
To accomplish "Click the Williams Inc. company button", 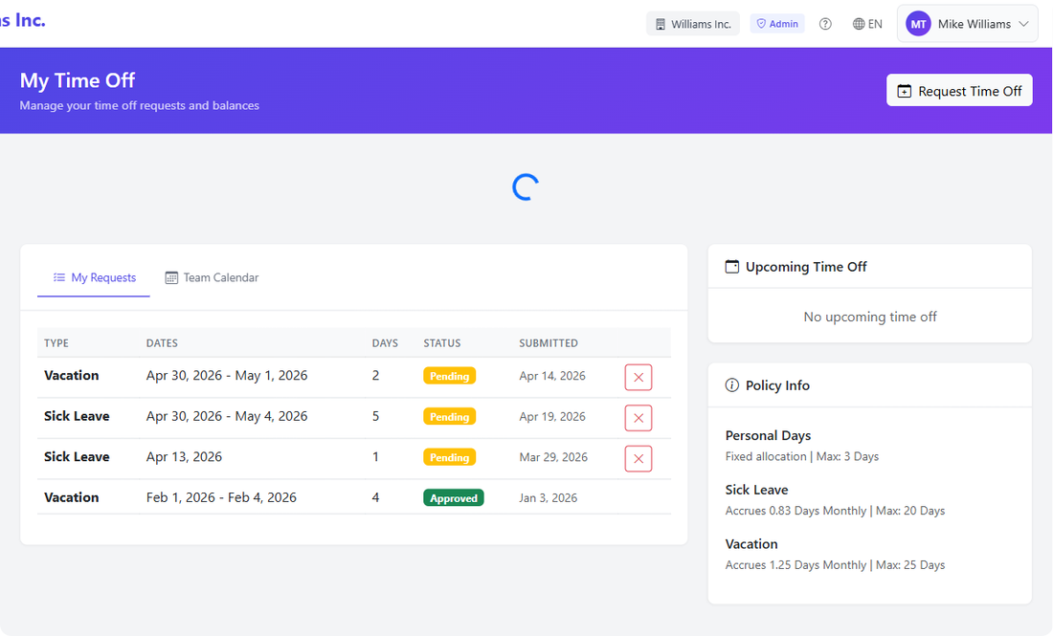I will coord(692,23).
